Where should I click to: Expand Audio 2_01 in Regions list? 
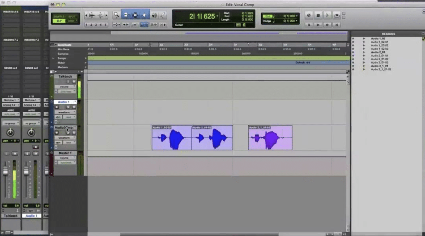click(x=364, y=52)
